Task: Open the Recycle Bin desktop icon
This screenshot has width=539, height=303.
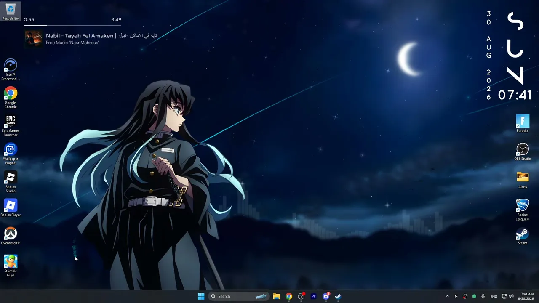Action: [x=11, y=11]
